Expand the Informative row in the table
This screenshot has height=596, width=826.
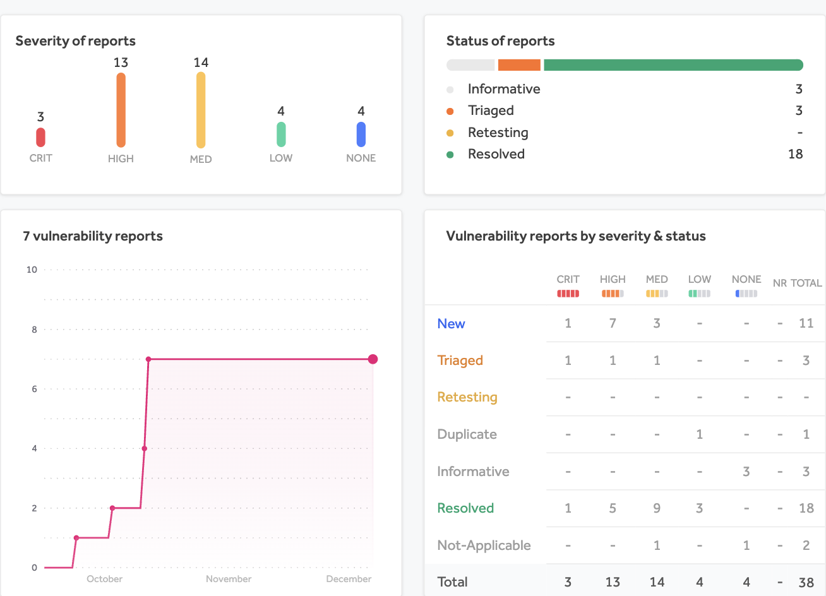click(x=473, y=471)
